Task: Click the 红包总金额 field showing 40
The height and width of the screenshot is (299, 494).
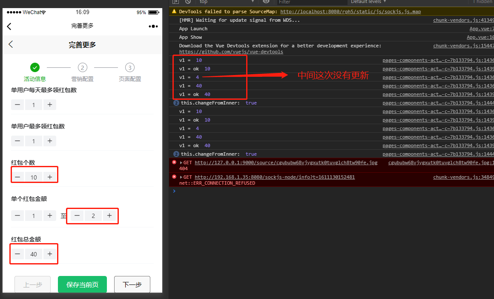Action: point(34,254)
